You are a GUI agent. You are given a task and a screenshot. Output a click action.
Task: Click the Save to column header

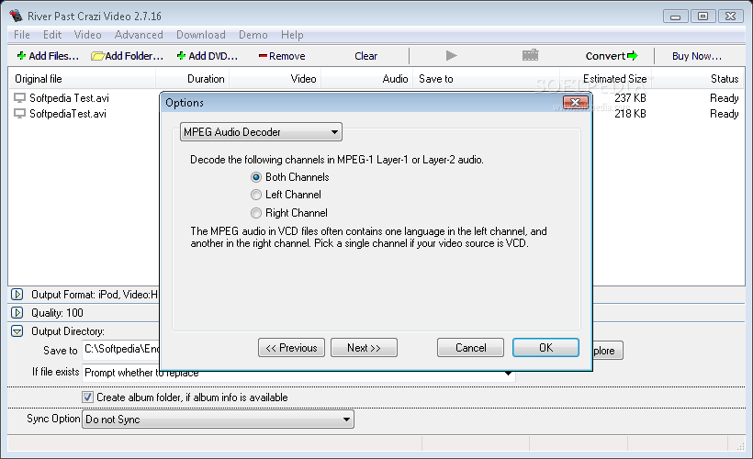click(x=486, y=79)
